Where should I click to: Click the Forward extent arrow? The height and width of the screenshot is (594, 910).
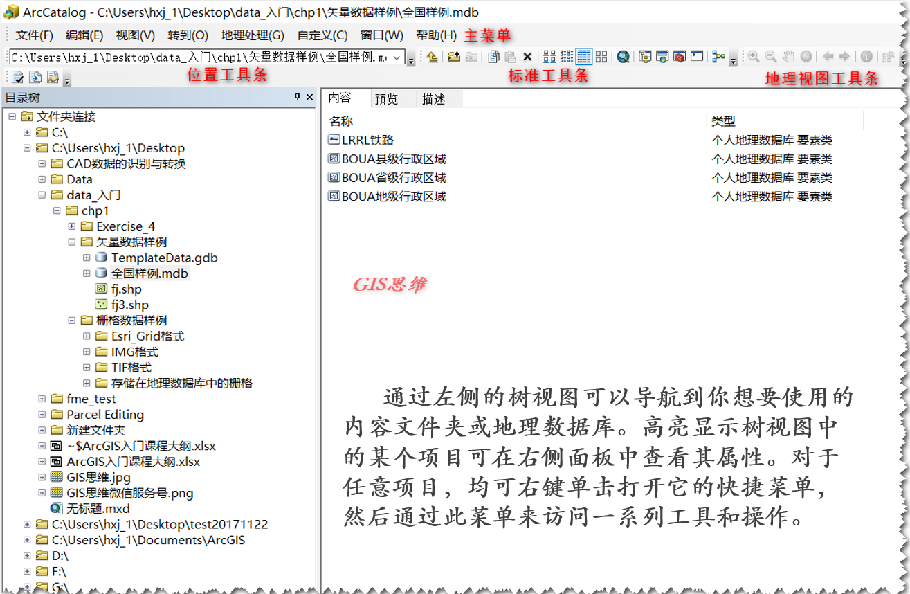844,57
